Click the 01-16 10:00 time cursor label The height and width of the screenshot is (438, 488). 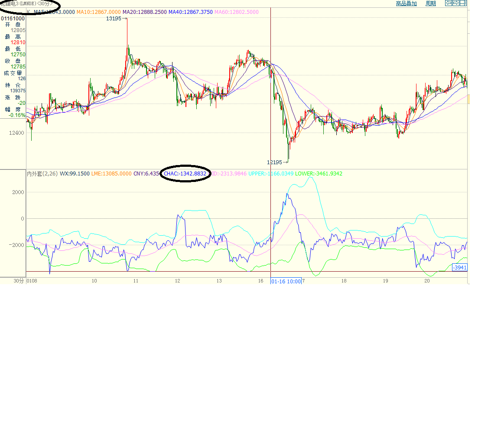(x=286, y=281)
